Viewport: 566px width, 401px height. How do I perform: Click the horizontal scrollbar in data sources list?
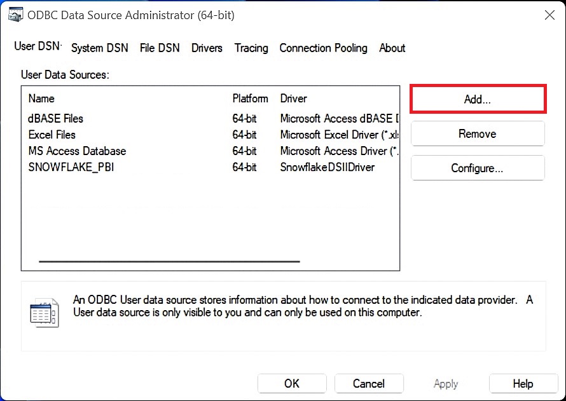tap(169, 261)
